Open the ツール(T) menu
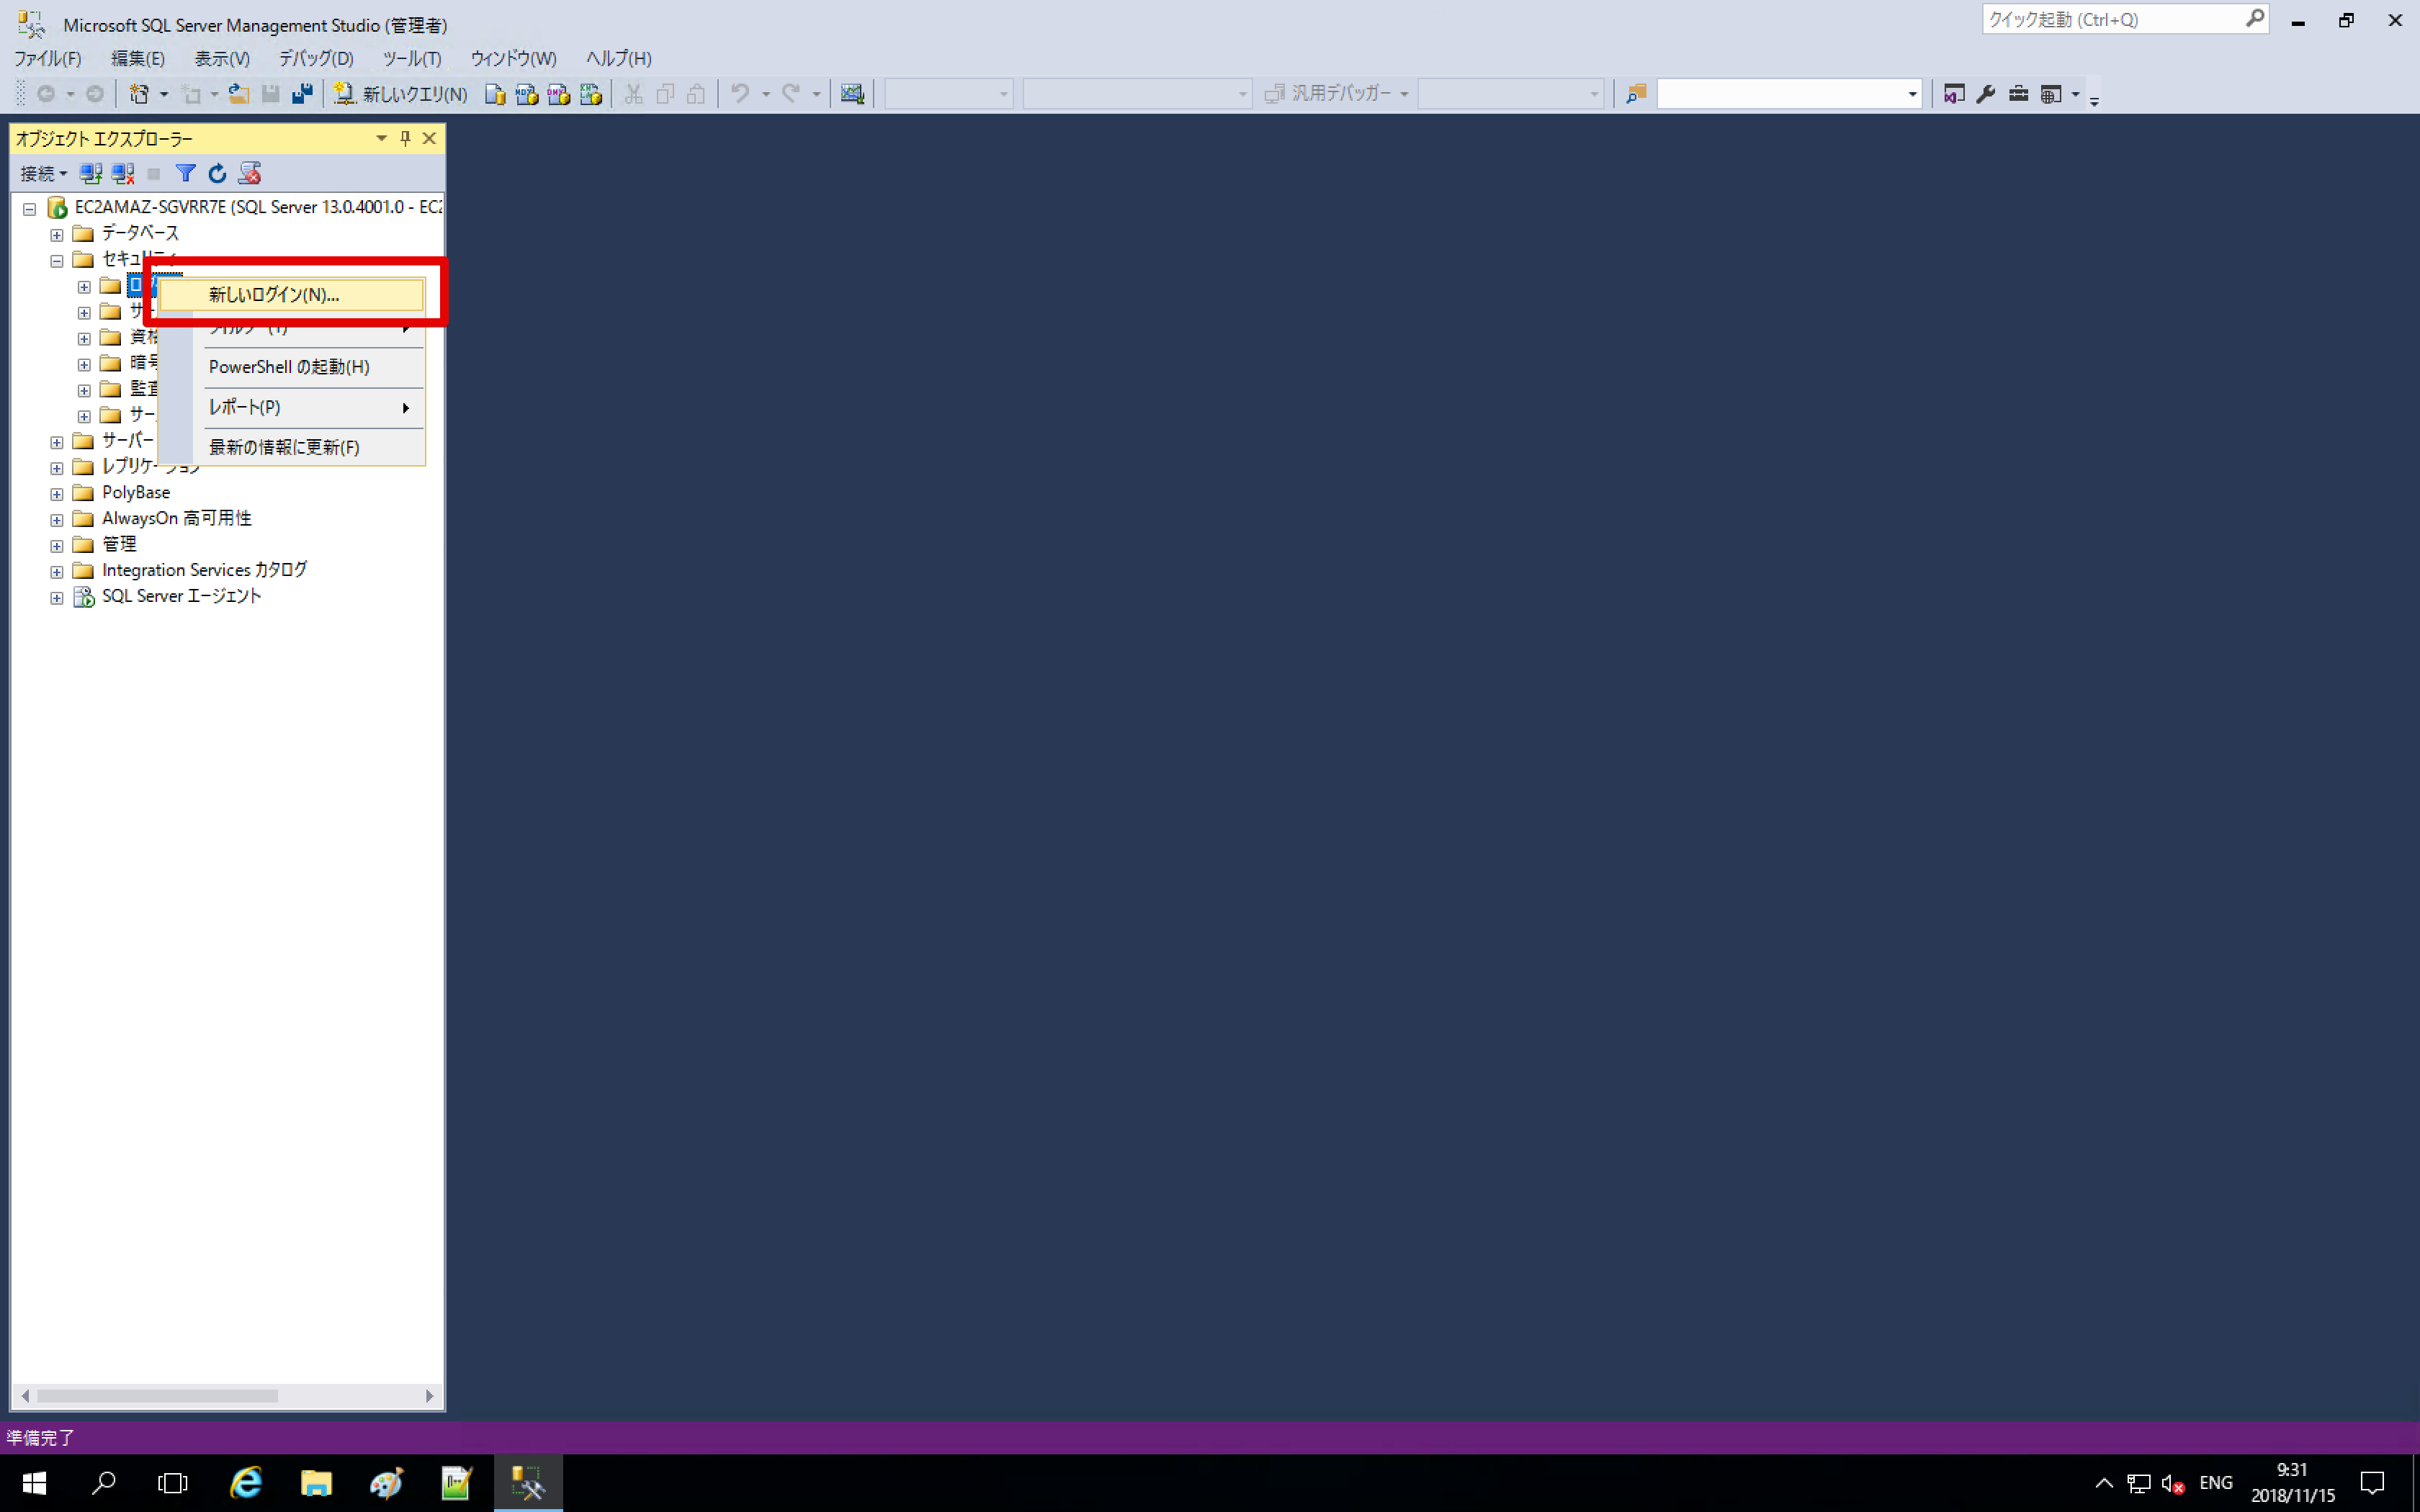Viewport: 2420px width, 1512px height. click(x=411, y=59)
